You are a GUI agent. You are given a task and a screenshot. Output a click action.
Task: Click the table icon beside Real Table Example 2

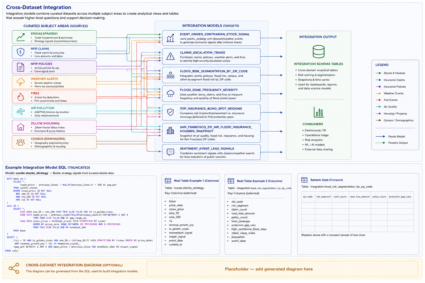tap(231, 181)
